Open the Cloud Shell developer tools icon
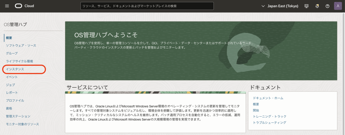The image size is (345, 135). tap(306, 6)
